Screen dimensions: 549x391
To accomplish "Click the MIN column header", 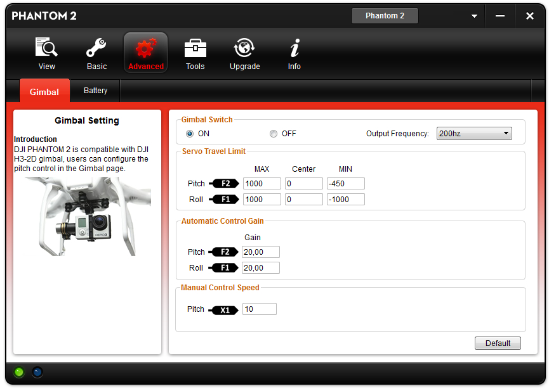I will coord(345,169).
